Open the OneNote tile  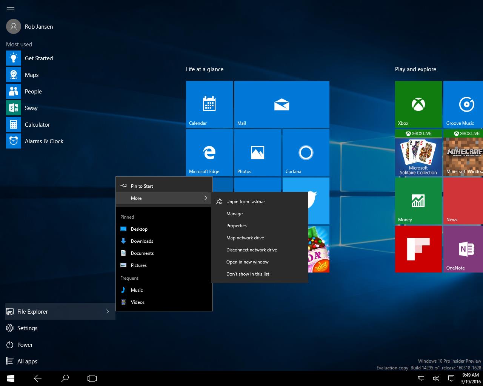point(463,249)
